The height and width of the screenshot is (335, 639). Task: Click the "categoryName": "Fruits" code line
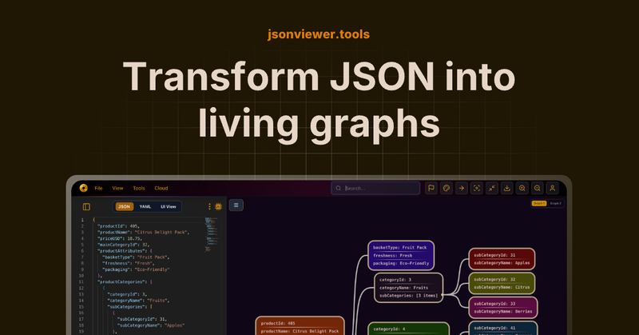(x=138, y=301)
